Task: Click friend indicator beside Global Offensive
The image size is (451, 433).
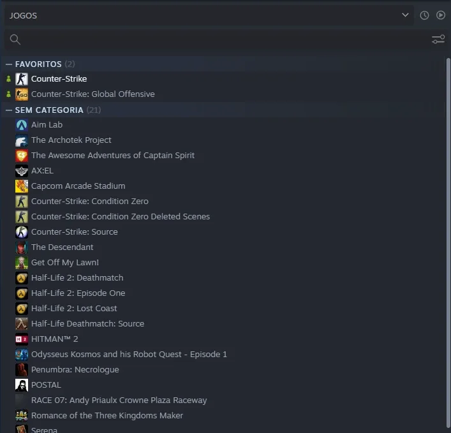Action: click(9, 94)
